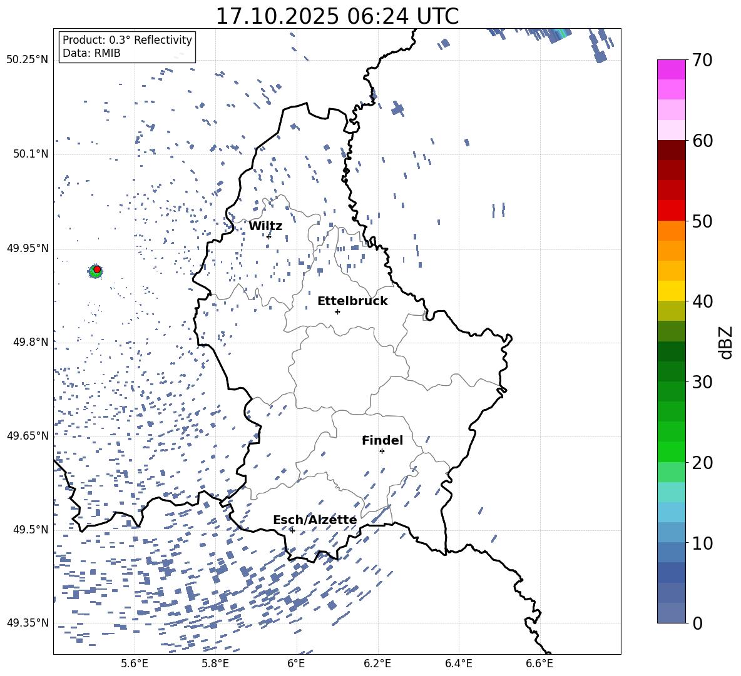This screenshot has width=741, height=676.
Task: Click the colorbar tick label 50
Action: (x=702, y=221)
